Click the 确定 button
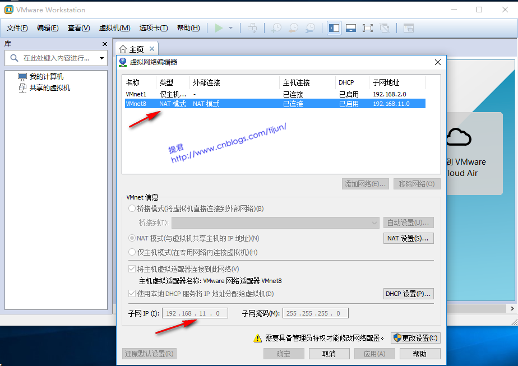518x366 pixels. point(284,354)
